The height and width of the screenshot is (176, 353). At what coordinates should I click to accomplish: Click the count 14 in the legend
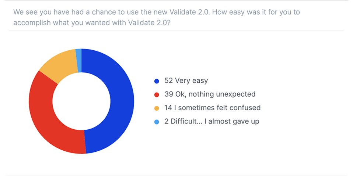pos(168,108)
